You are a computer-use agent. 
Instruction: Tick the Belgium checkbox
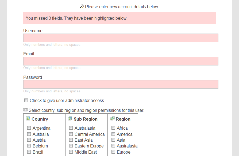point(29,146)
